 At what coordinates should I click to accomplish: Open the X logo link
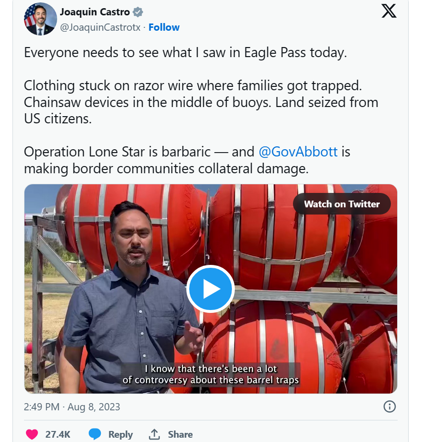click(389, 11)
